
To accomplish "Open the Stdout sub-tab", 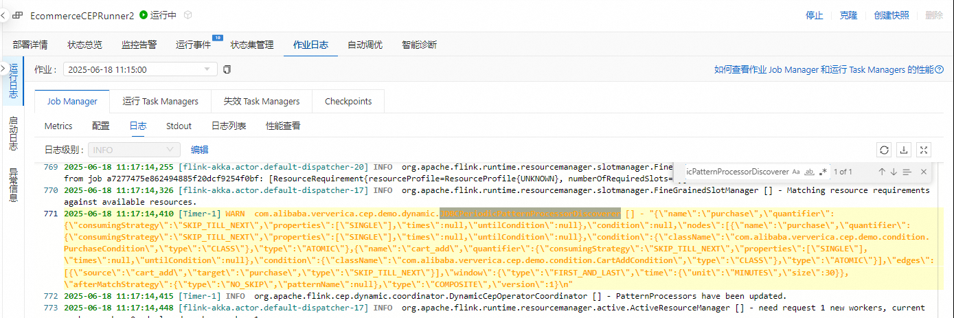I will pyautogui.click(x=179, y=126).
